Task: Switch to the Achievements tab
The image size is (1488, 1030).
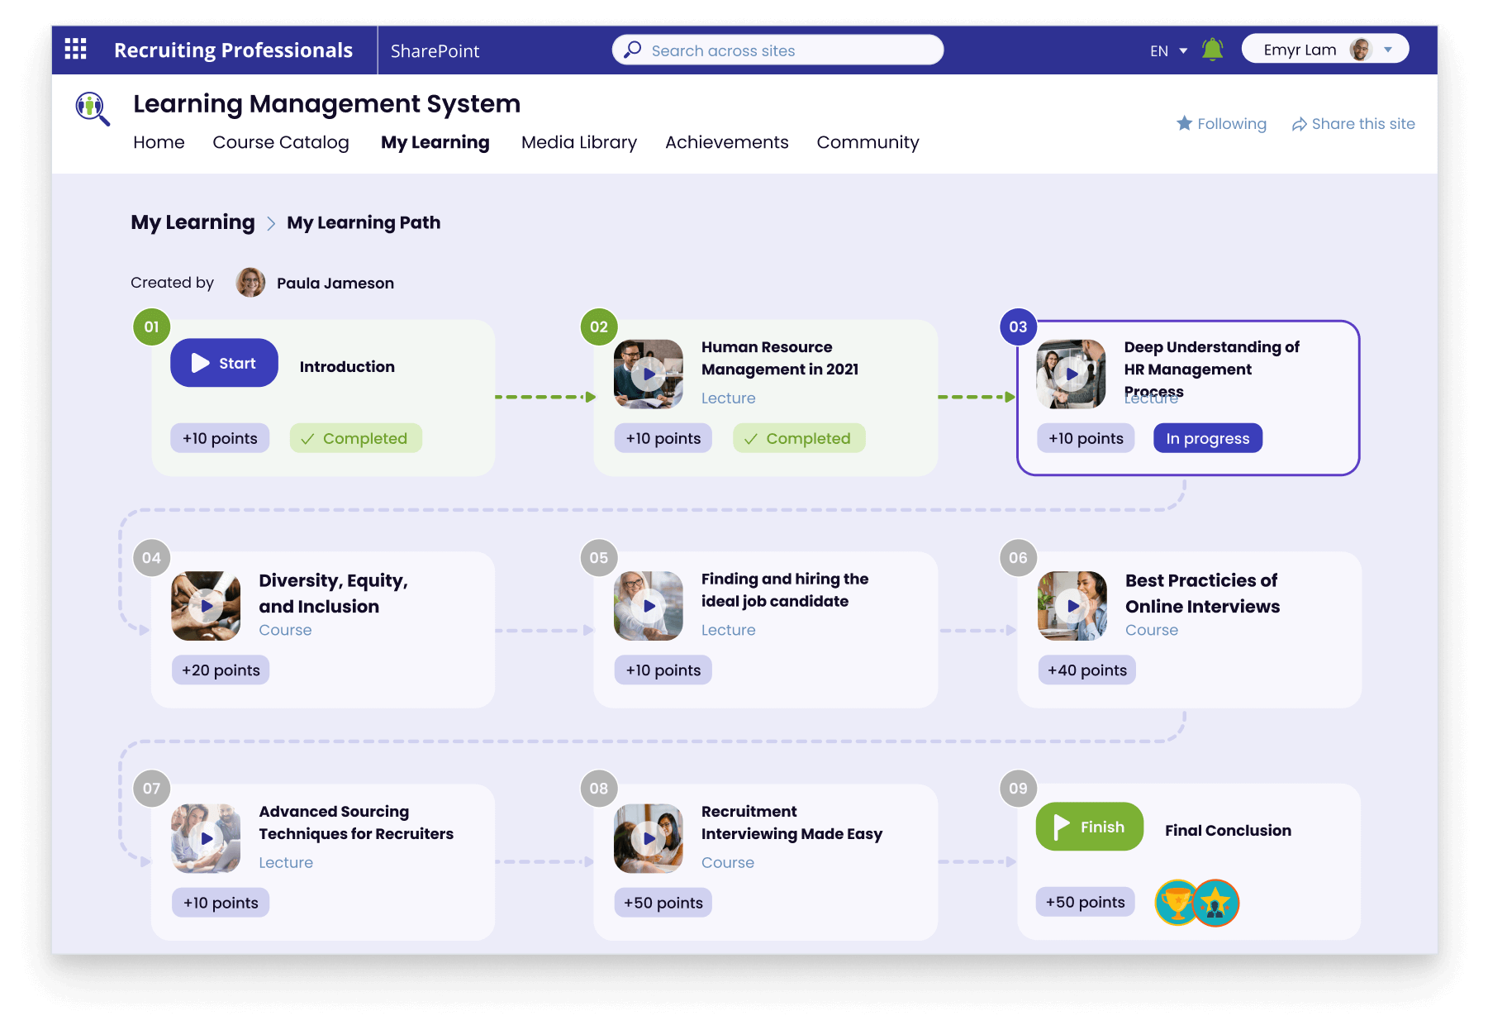Action: 726,142
